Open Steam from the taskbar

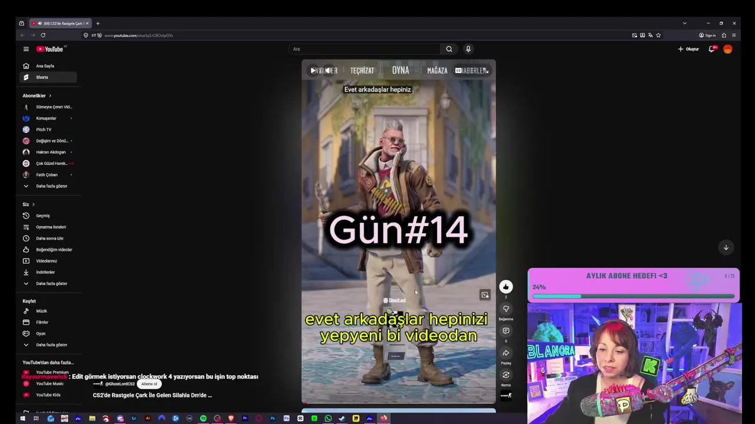(x=342, y=419)
